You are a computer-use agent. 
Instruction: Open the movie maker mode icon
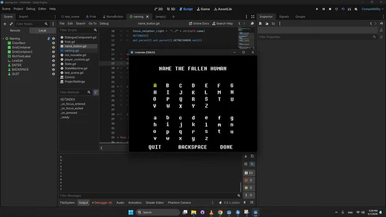tap(356, 9)
